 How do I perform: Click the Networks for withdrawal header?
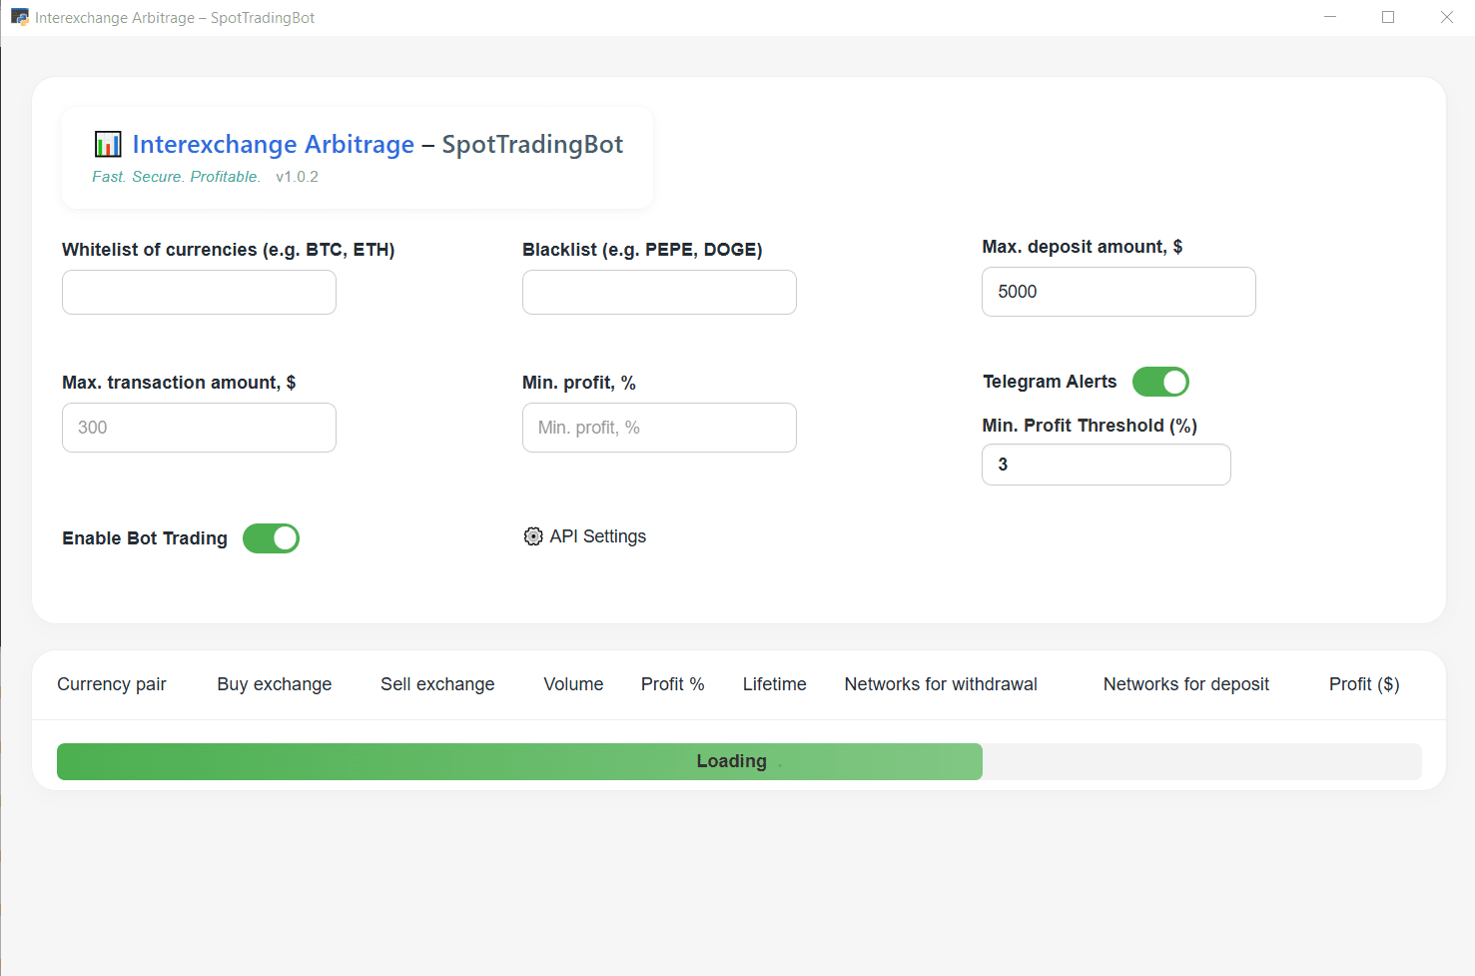coord(941,684)
